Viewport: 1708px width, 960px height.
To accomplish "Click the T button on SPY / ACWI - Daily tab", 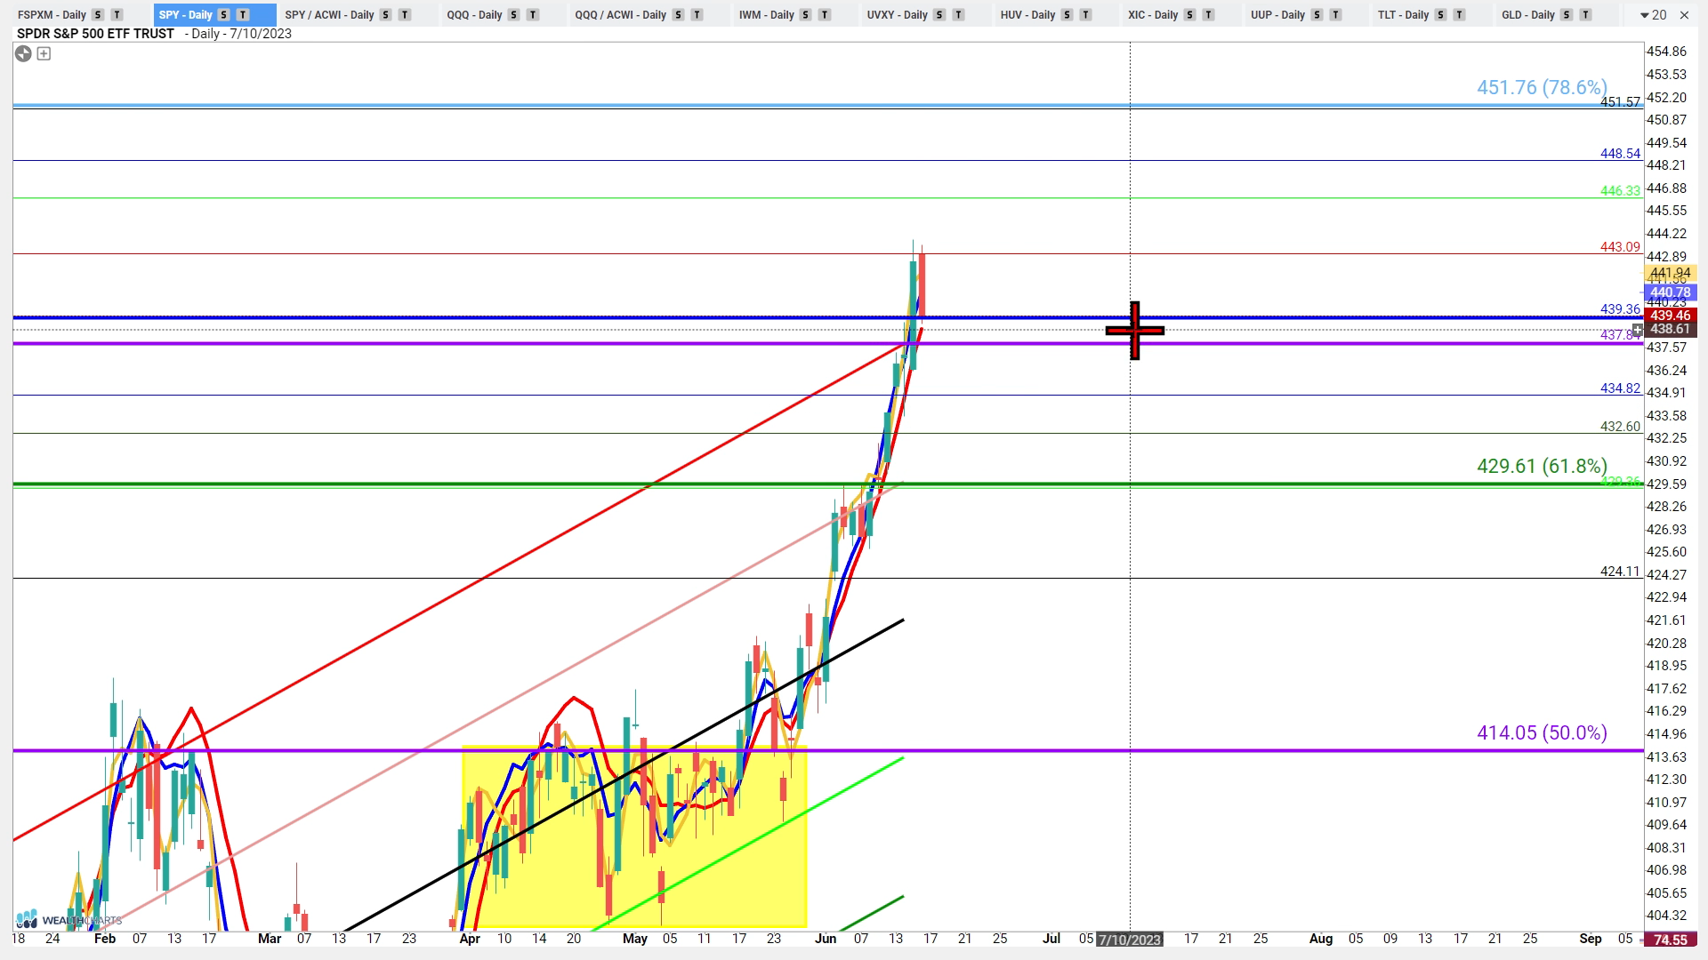I will coord(405,15).
